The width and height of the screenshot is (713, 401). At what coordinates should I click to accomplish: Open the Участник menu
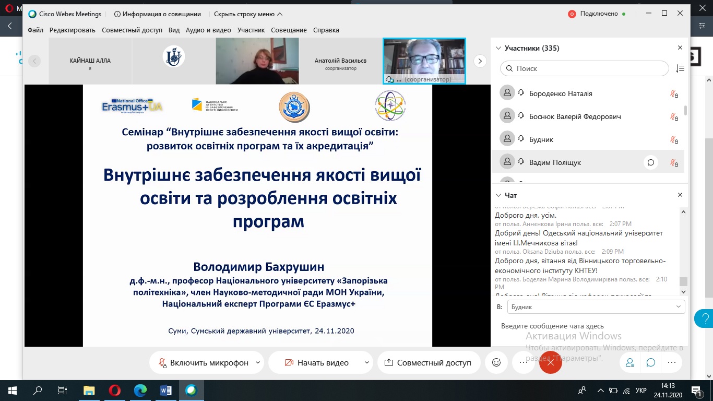(x=251, y=30)
